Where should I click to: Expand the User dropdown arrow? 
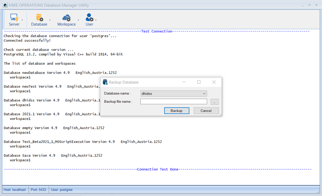click(96, 20)
